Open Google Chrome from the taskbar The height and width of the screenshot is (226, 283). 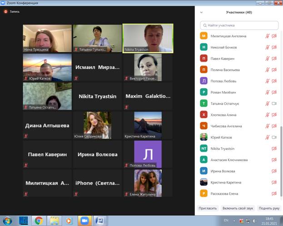39,221
